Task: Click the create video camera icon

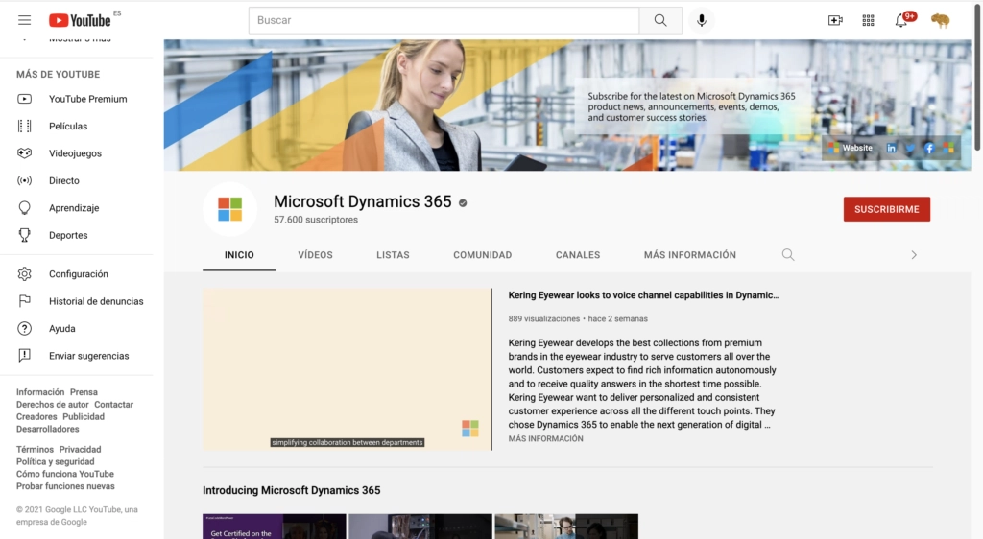Action: click(835, 20)
